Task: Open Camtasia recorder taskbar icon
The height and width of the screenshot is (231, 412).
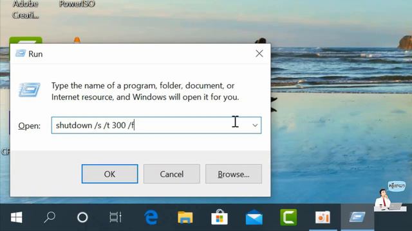Action: click(323, 218)
